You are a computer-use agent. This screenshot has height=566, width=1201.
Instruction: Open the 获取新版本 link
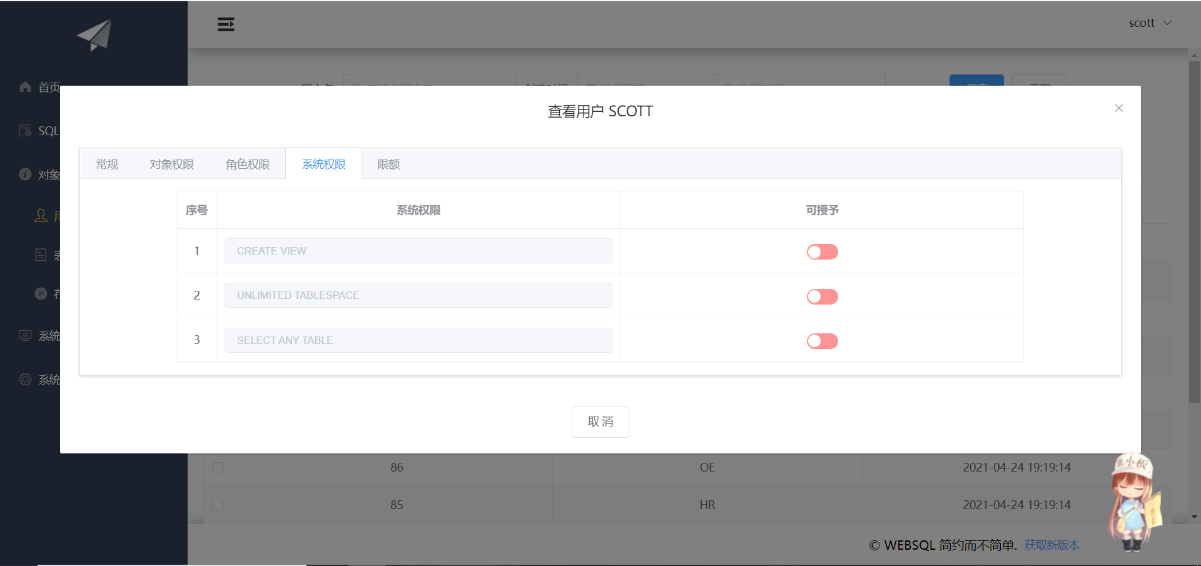tap(1052, 545)
